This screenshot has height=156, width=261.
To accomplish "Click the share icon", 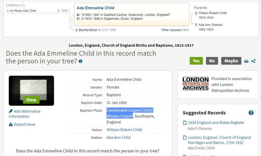I will tap(253, 61).
